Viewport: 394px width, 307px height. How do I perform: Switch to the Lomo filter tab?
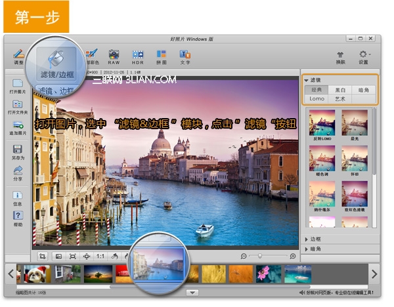pyautogui.click(x=317, y=98)
